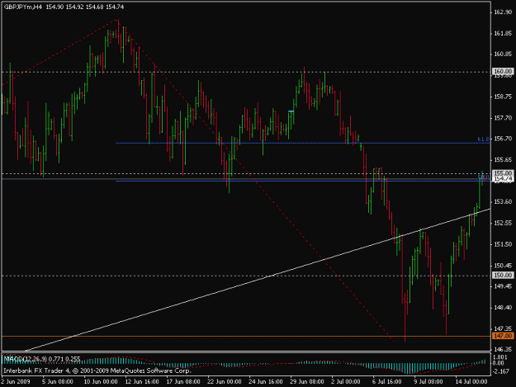Click the MACD -2.167 scale value
Screen dimensions: 516x387
point(499,371)
